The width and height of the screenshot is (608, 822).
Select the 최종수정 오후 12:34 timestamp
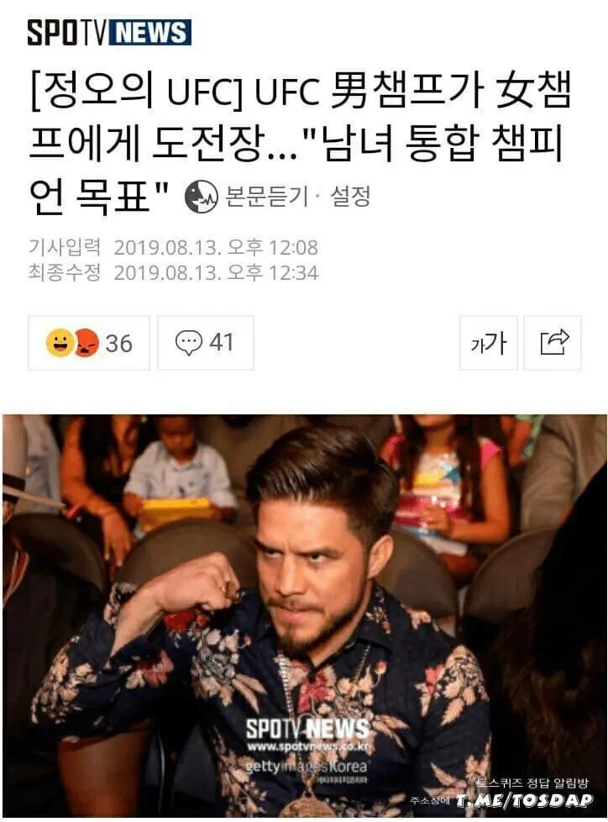click(173, 272)
